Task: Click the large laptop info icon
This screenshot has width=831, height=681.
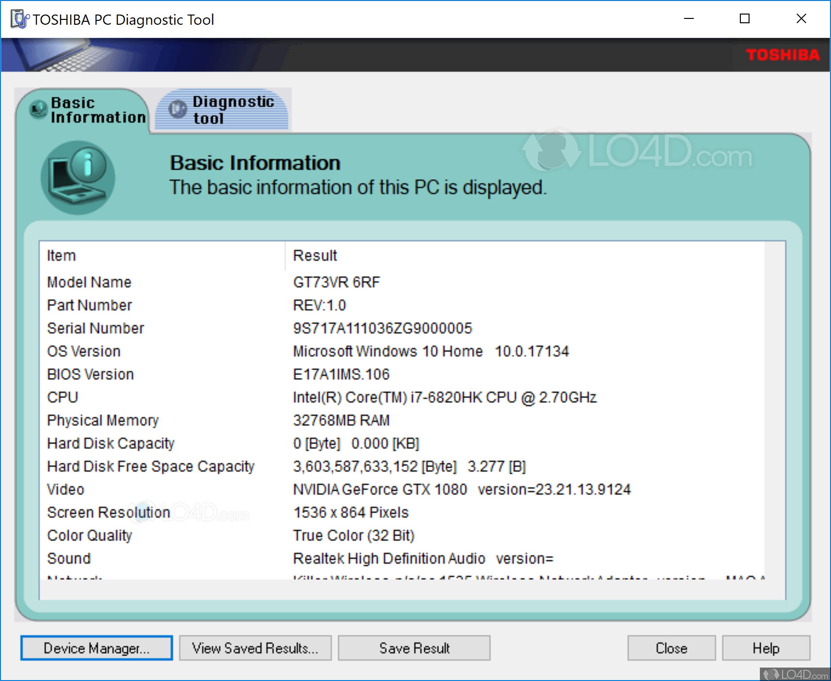Action: 78,178
